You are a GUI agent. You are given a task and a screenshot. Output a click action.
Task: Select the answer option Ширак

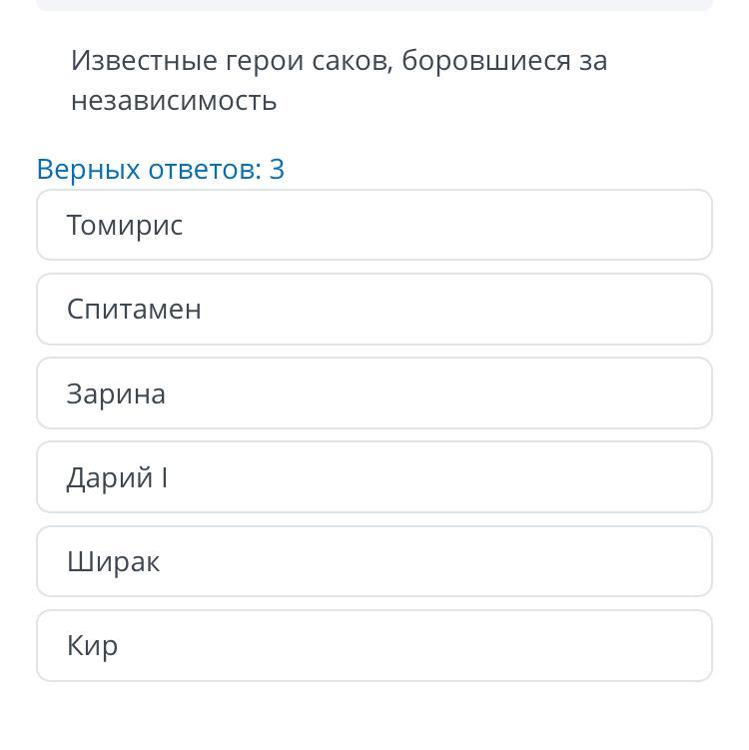(x=374, y=561)
